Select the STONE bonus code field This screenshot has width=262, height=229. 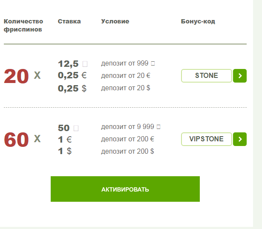[x=207, y=76]
